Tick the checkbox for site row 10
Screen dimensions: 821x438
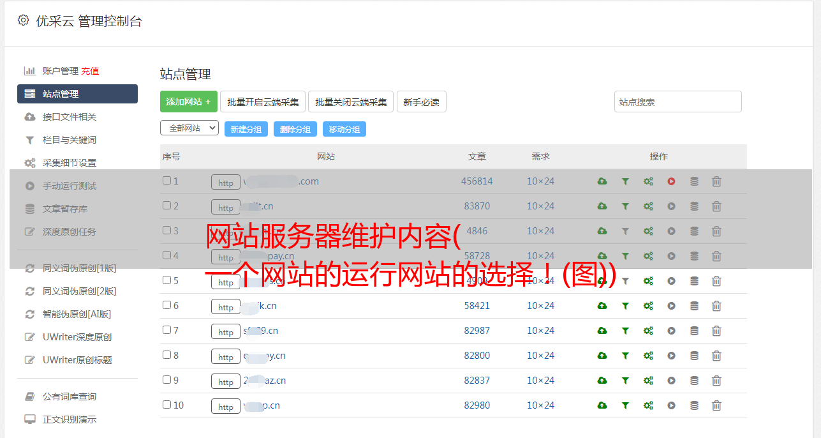[x=167, y=405]
